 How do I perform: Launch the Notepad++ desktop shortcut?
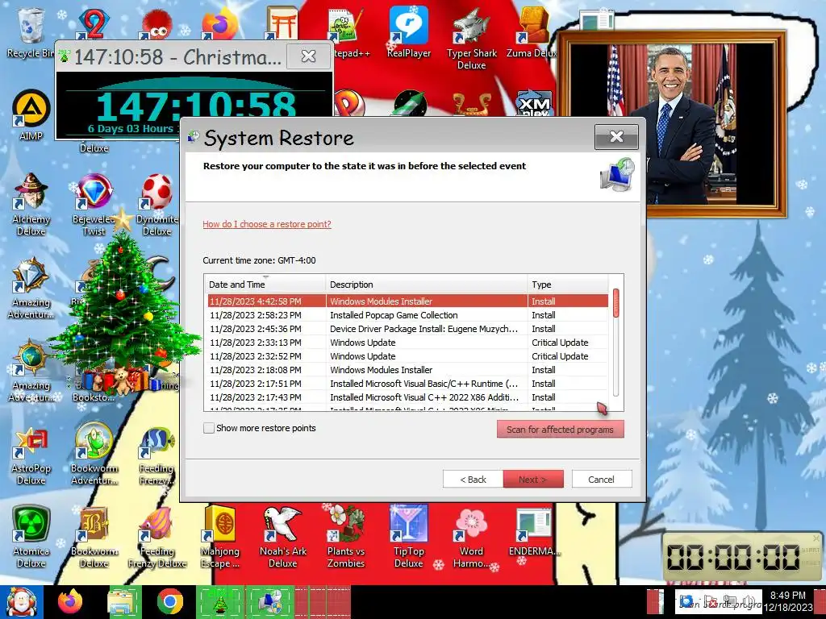347,32
